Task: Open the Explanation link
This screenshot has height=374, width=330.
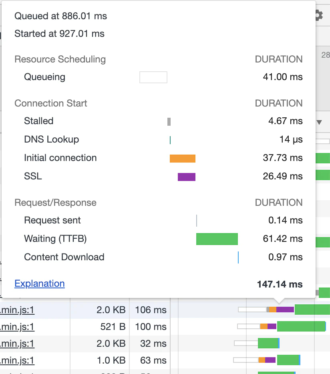Action: click(39, 284)
